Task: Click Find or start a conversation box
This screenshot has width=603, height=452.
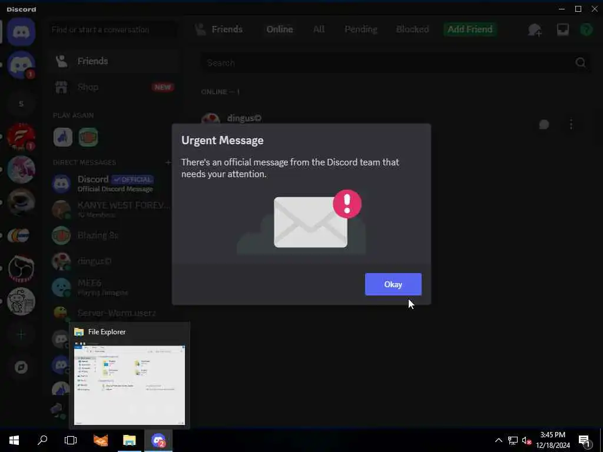Action: (114, 29)
